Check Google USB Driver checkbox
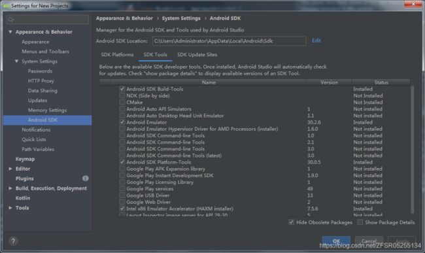 122,195
